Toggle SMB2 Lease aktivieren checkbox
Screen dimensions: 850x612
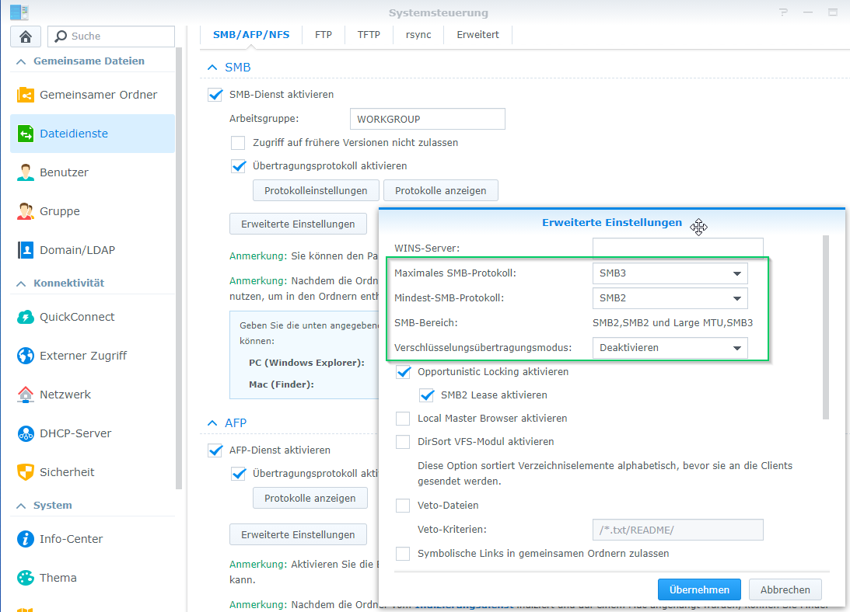tap(427, 395)
